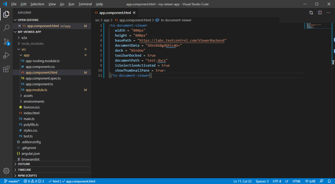Collapse the src folder
The image size is (335, 184).
pos(52,49)
